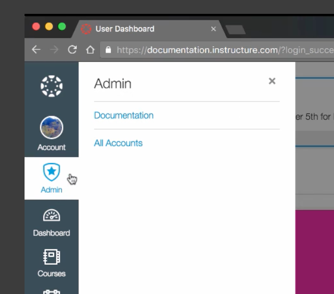Close the User Dashboard browser tab
This screenshot has width=334, height=294.
tap(213, 29)
